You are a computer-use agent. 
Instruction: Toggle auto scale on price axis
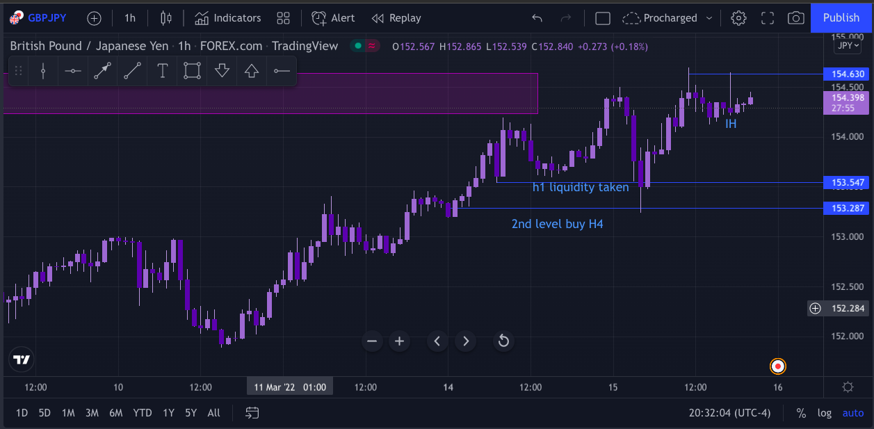pyautogui.click(x=852, y=413)
